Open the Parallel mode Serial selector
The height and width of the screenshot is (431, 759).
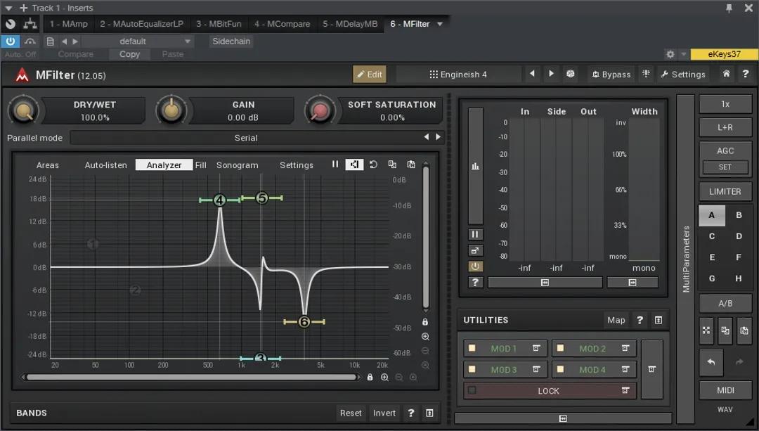click(246, 138)
